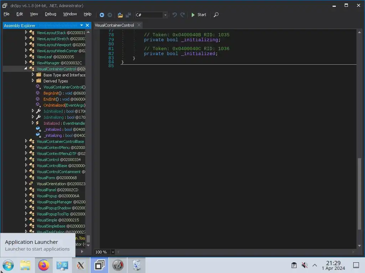Select VisualSimple @02000215 tree item
365x273 pixels.
click(x=58, y=220)
